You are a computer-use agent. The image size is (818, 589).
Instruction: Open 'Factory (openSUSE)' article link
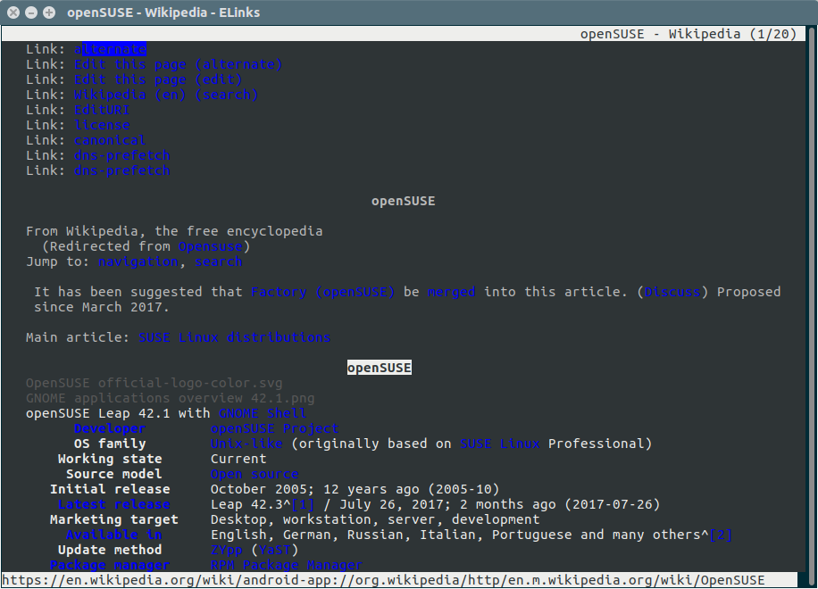point(323,291)
